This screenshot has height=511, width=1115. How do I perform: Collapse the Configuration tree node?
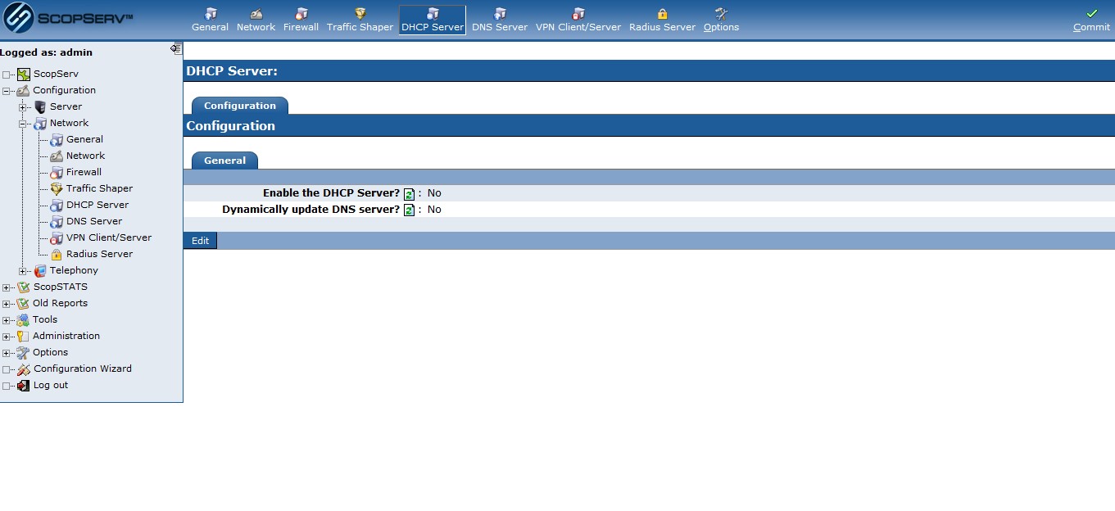pos(7,91)
